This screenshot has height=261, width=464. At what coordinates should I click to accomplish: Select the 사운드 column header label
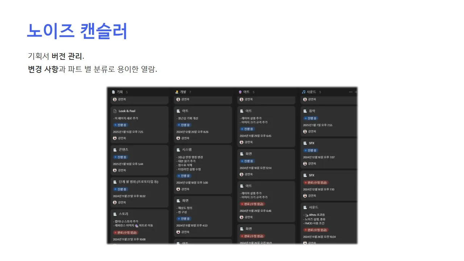click(x=312, y=92)
